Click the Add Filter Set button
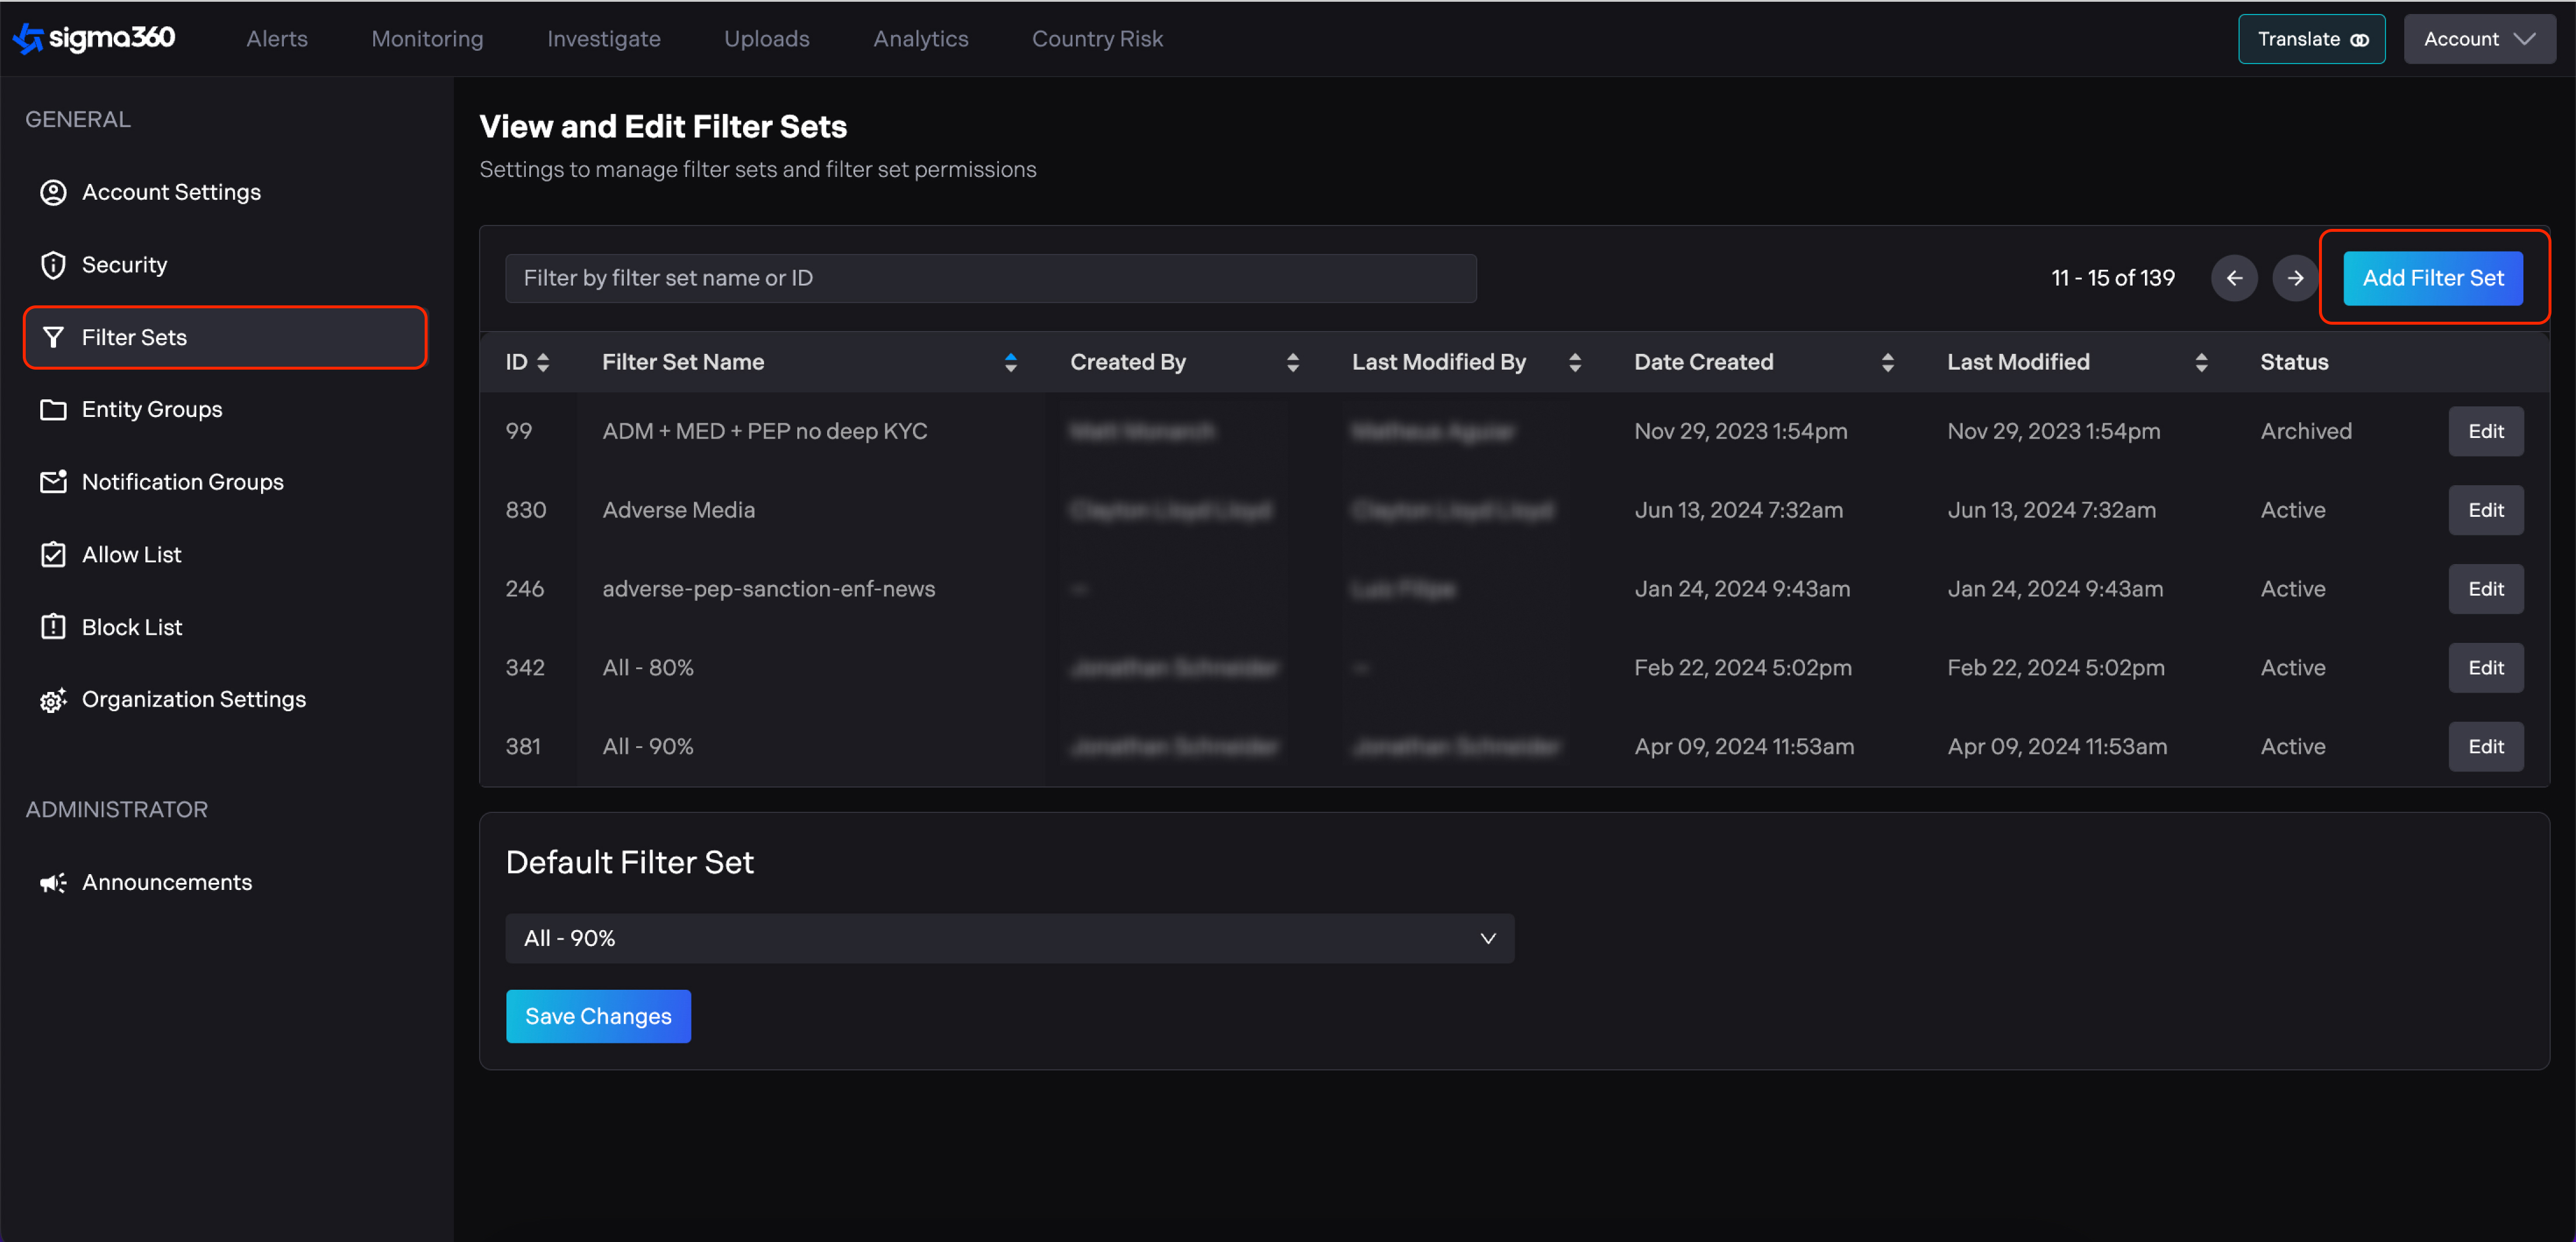Viewport: 2576px width, 1242px height. [x=2432, y=278]
